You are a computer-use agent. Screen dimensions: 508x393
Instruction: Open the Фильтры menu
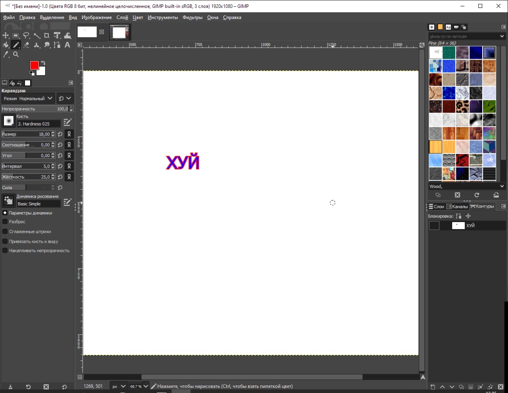coord(192,17)
